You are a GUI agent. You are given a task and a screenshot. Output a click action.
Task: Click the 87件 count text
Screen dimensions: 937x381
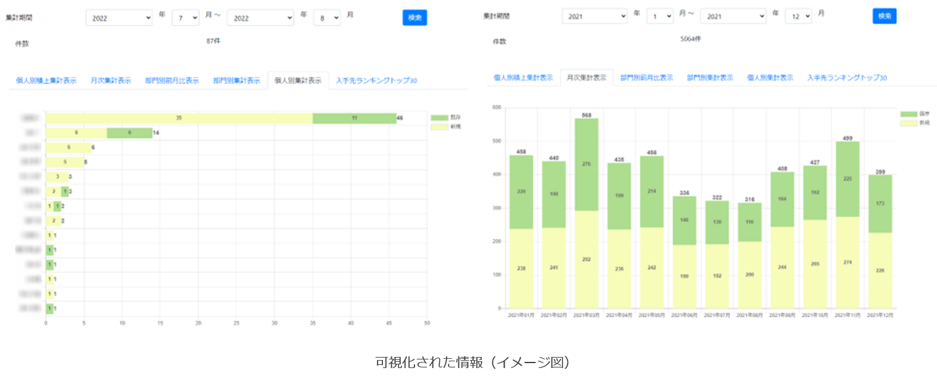point(214,41)
